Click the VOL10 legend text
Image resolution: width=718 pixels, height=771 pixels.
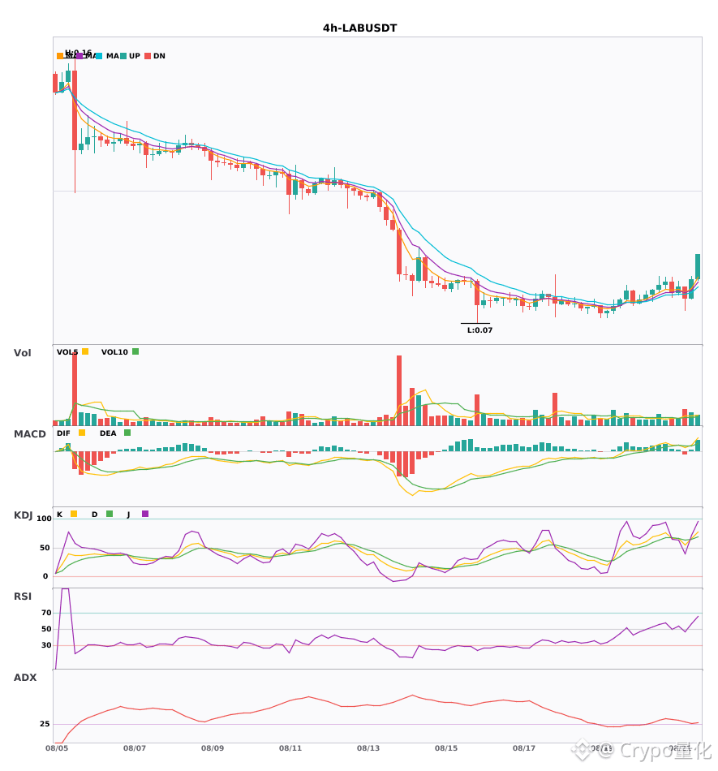click(x=114, y=352)
